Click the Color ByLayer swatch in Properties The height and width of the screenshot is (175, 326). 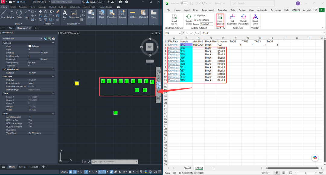(x=30, y=46)
